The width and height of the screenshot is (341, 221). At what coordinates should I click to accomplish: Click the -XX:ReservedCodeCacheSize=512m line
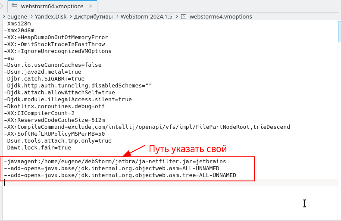tap(54, 120)
